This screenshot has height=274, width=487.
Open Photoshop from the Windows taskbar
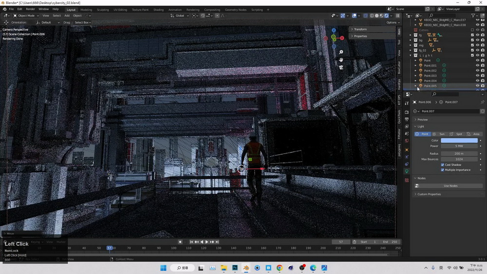(x=235, y=268)
